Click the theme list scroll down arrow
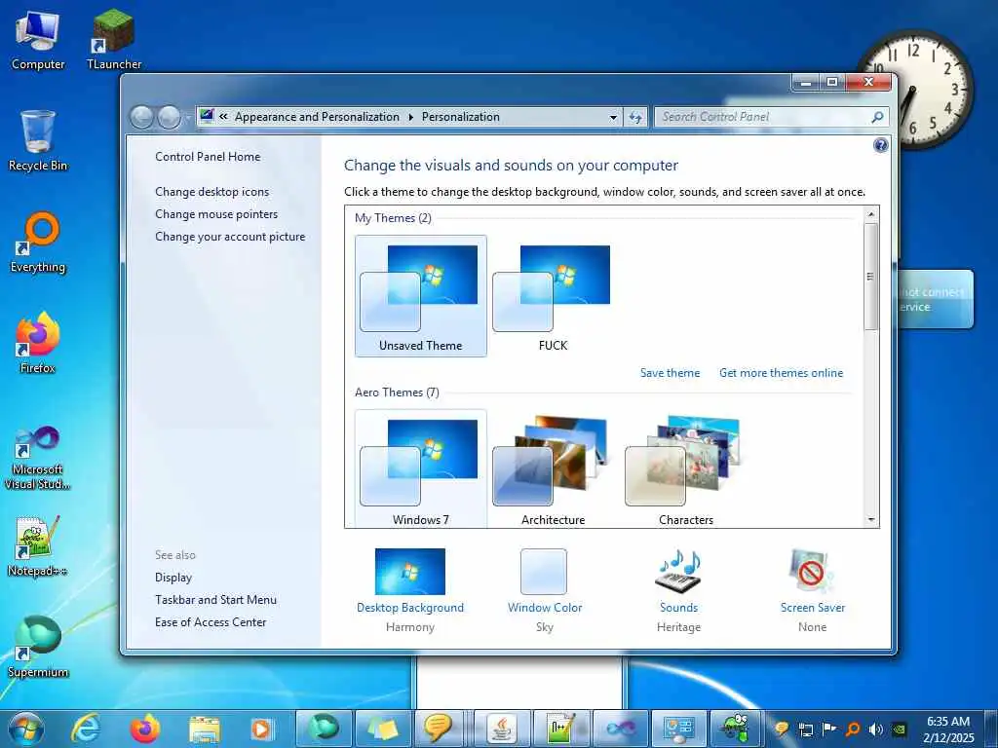 (x=871, y=520)
